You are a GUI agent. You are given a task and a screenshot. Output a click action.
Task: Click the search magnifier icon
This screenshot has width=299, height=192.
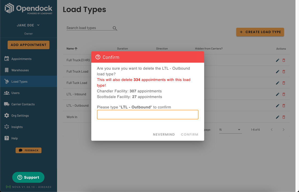115,28
